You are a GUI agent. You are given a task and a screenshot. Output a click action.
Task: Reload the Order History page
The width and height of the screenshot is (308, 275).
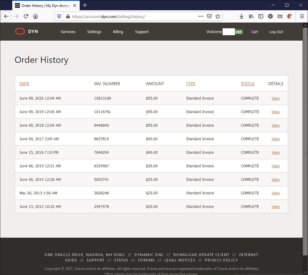click(x=26, y=16)
